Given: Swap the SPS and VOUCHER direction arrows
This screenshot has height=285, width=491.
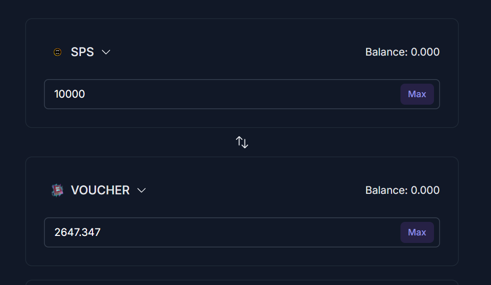Looking at the screenshot, I should tap(242, 142).
